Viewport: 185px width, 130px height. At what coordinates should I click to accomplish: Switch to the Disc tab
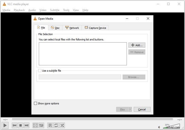(55, 28)
